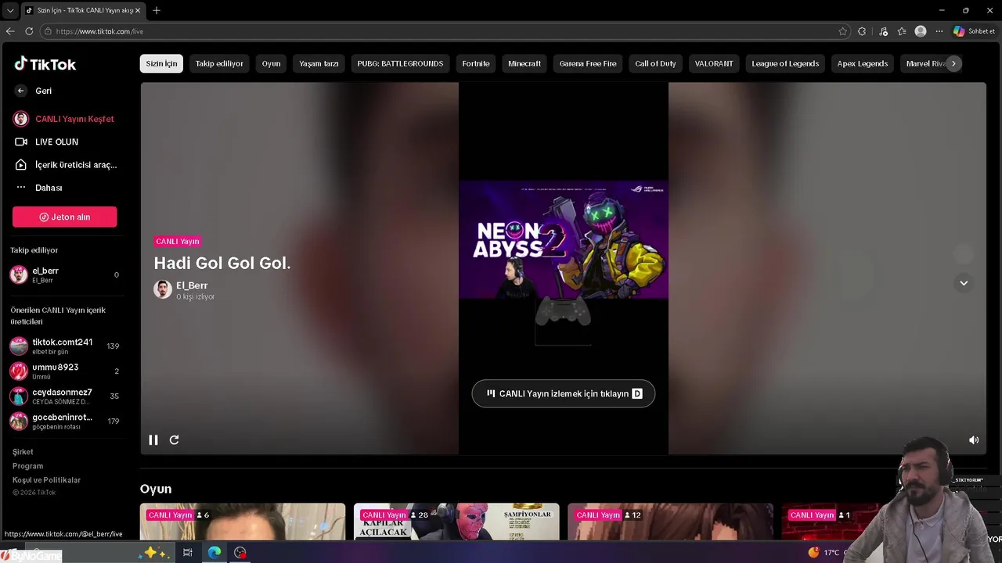This screenshot has height=563, width=1002.
Task: Open suggested streamer tiktok.comt241
Action: pos(64,346)
